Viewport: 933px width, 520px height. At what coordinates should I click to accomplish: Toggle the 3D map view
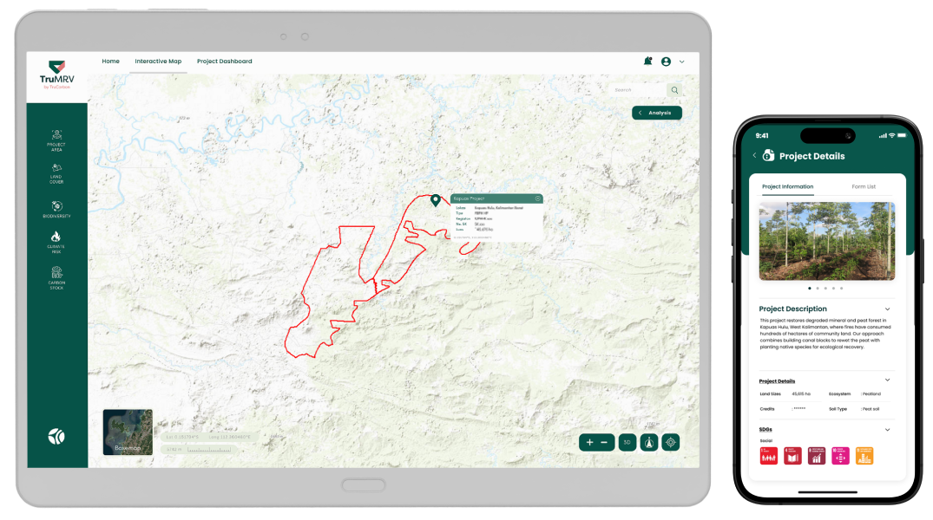(x=627, y=442)
